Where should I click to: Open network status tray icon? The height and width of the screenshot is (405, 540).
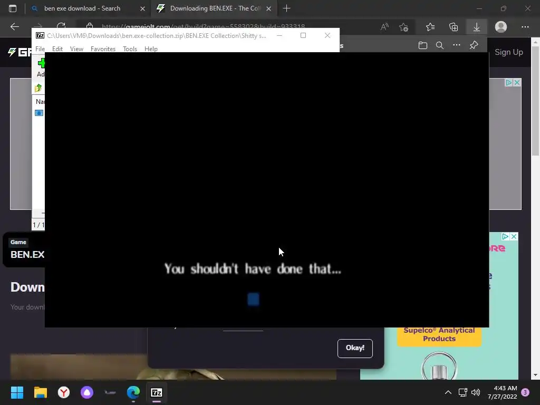(462, 392)
